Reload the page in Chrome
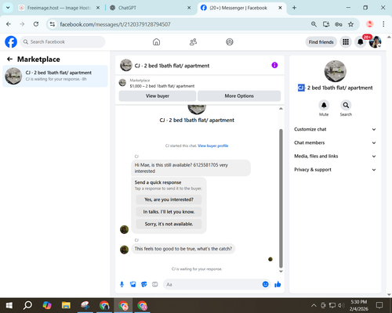This screenshot has width=392, height=313. (x=36, y=24)
